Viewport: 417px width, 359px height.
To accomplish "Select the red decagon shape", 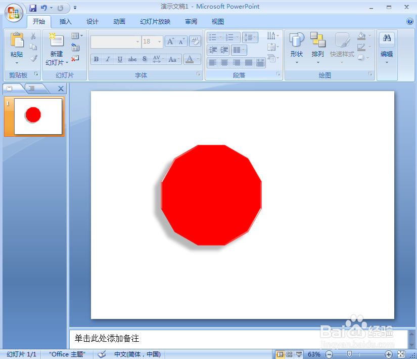I will pos(211,195).
